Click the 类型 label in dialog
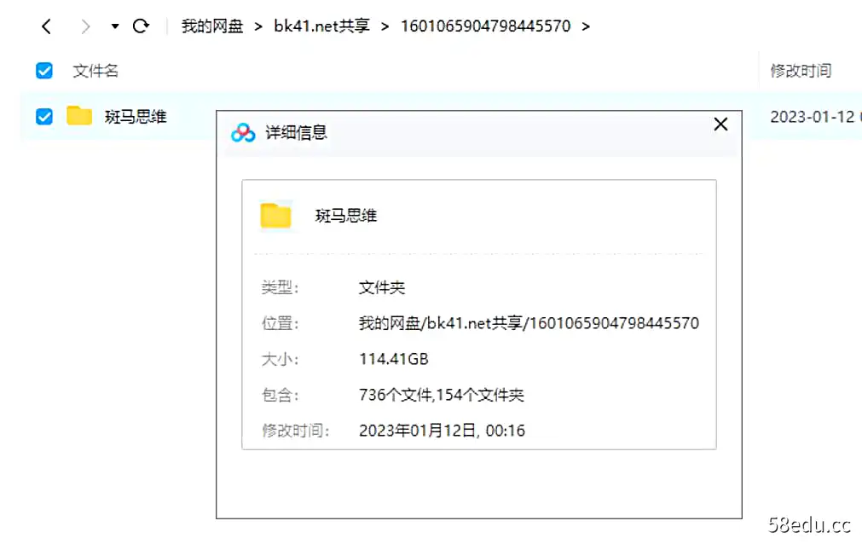862x544 pixels. (x=280, y=287)
